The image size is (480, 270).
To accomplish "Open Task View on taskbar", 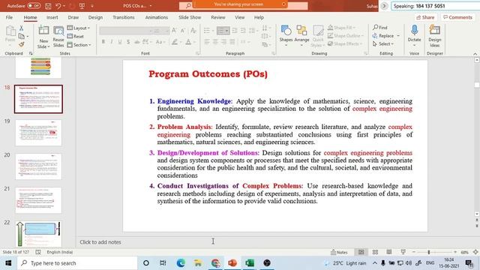I will click(x=163, y=263).
